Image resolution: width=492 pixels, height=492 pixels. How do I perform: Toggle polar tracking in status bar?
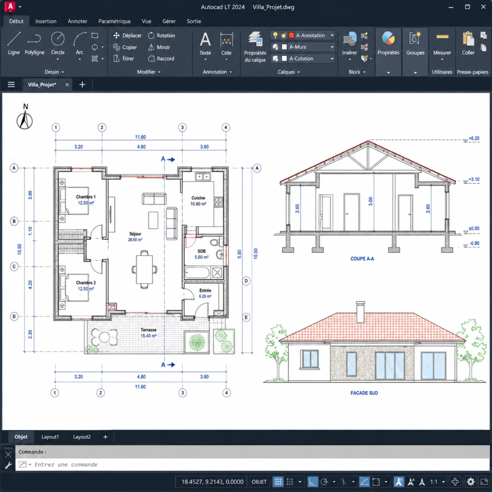click(x=324, y=481)
